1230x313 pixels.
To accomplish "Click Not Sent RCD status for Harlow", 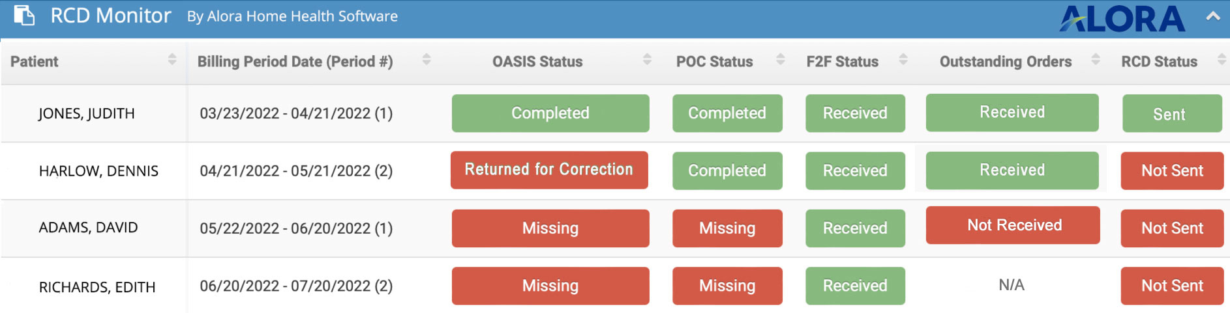I will coord(1172,170).
